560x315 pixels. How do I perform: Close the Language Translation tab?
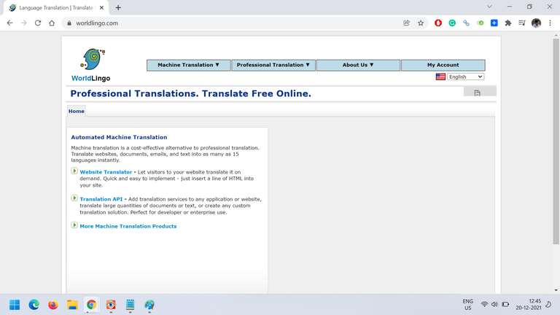tap(101, 7)
